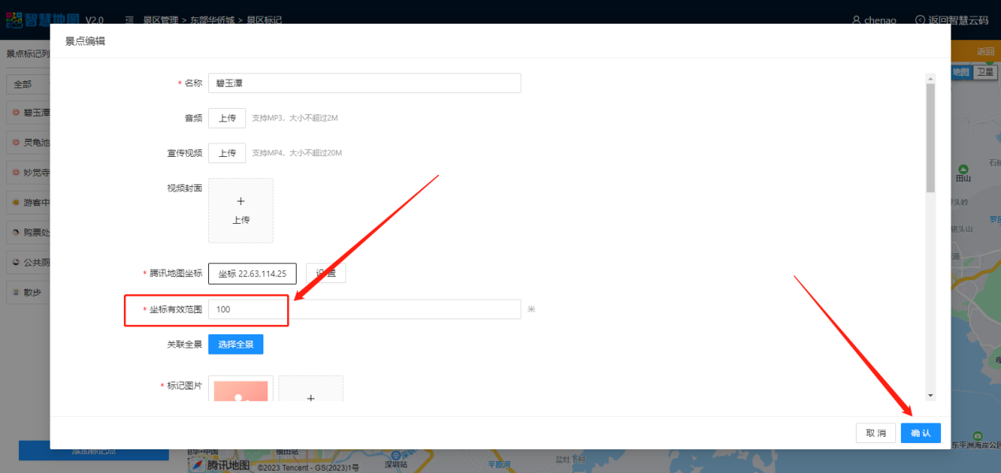Click plus to add another 标记图片
This screenshot has height=473, width=1001.
click(311, 398)
